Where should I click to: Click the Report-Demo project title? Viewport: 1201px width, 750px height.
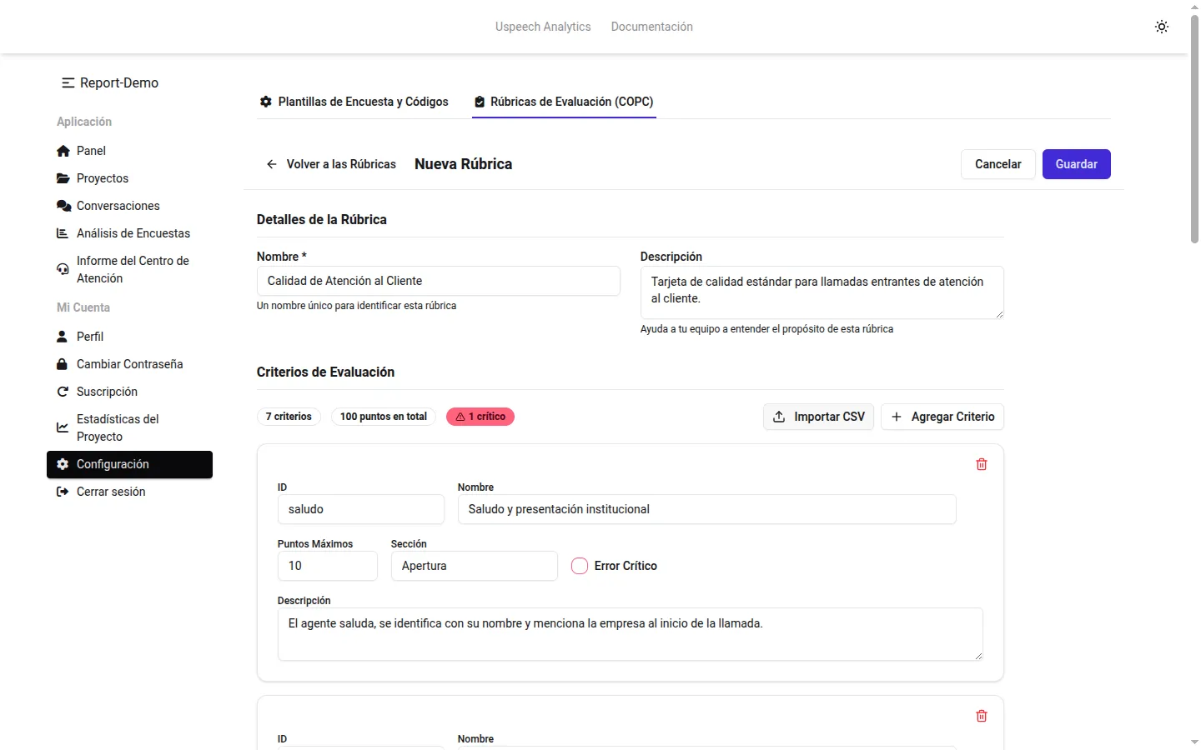[x=119, y=83]
